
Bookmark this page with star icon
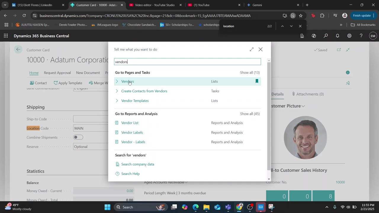pos(301,16)
